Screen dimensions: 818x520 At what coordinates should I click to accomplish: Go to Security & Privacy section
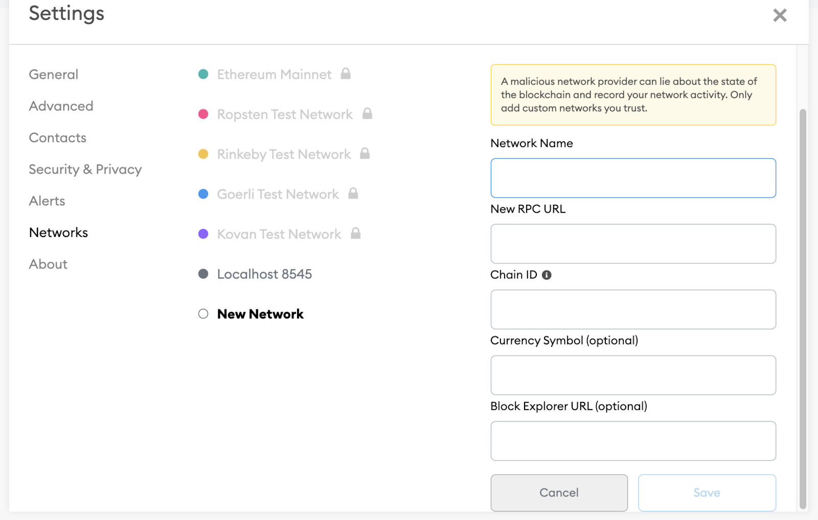pos(85,170)
